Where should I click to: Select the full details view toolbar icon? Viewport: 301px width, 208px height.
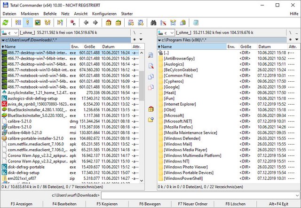[x=28, y=23]
